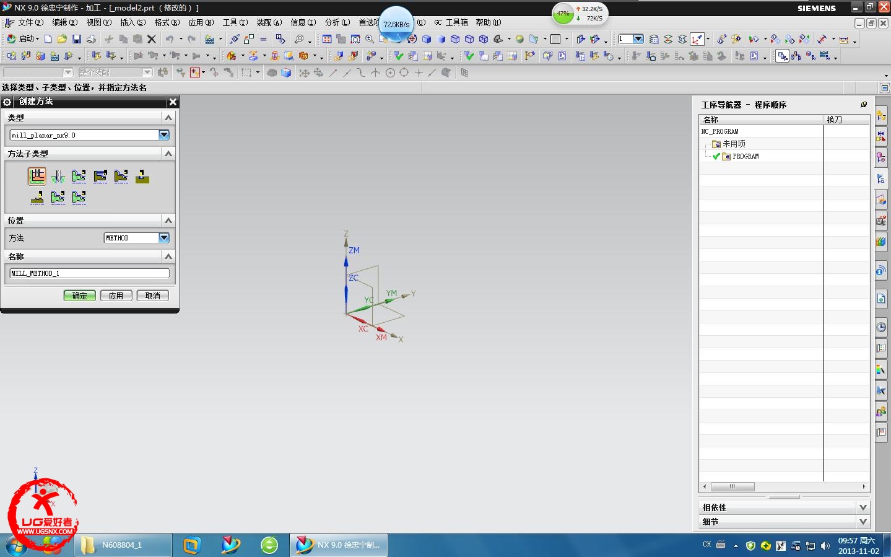Screen dimensions: 891x557
Task: Select the drill method subtype icon
Action: point(58,177)
